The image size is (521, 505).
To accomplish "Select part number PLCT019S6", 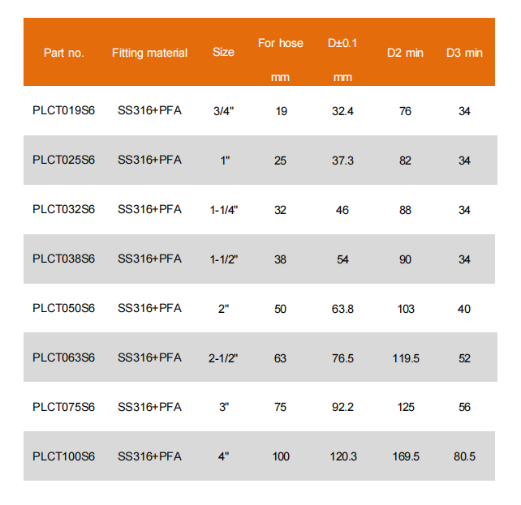I will point(64,111).
